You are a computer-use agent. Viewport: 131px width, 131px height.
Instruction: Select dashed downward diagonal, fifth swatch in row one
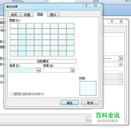coord(46,26)
